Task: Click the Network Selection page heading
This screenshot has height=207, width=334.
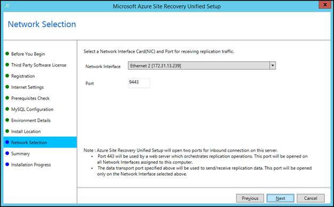Action: point(42,24)
